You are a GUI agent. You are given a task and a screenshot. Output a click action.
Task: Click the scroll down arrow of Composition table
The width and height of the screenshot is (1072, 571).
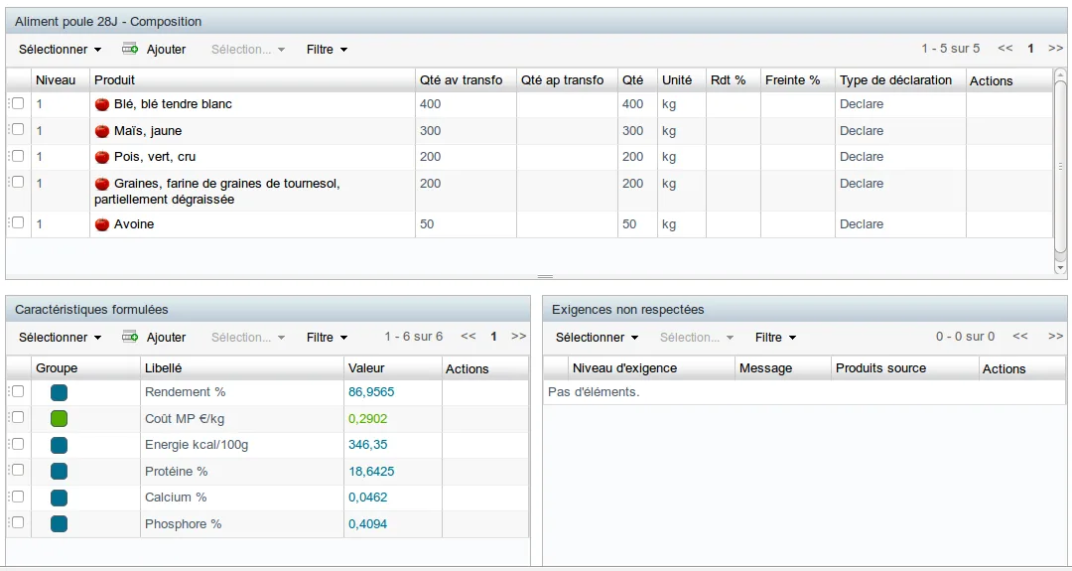[x=1060, y=269]
